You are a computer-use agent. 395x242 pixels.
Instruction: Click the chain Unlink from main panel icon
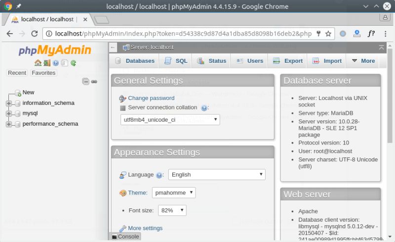[x=94, y=82]
